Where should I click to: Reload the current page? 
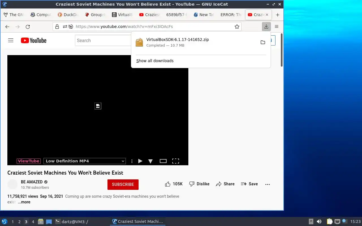pos(28,27)
